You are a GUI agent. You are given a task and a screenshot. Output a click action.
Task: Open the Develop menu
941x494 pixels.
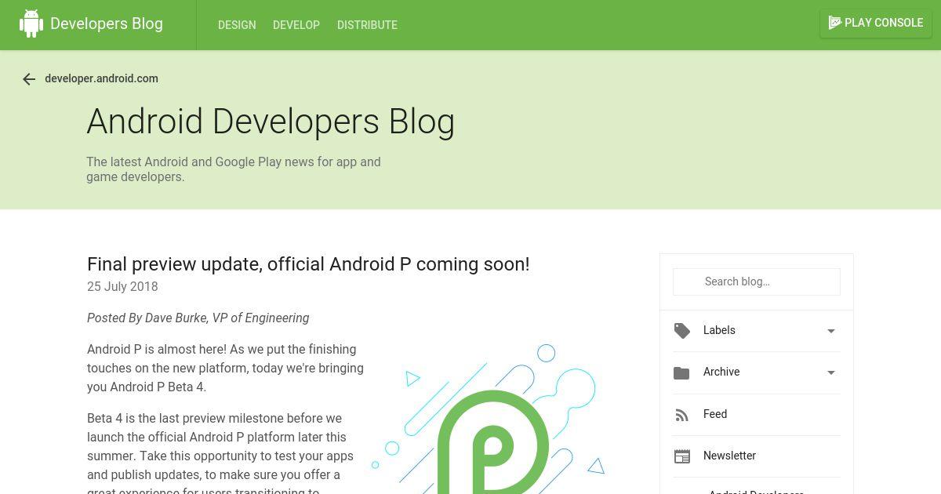[296, 25]
